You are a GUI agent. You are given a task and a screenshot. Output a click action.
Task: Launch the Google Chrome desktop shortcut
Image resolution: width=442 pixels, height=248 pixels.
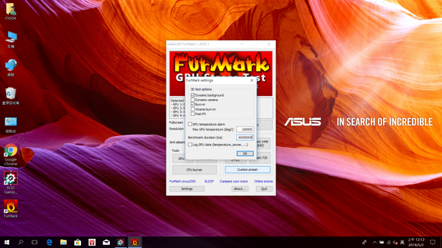pos(10,154)
